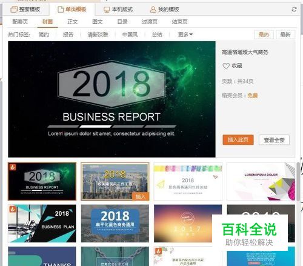Viewport: 303px width, 266px height.
Task: Sort templates by 最热
Action: coord(264,35)
